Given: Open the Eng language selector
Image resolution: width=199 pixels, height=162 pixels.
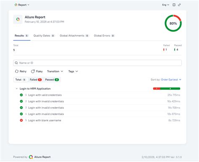Looking at the screenshot, I should pos(166,5).
